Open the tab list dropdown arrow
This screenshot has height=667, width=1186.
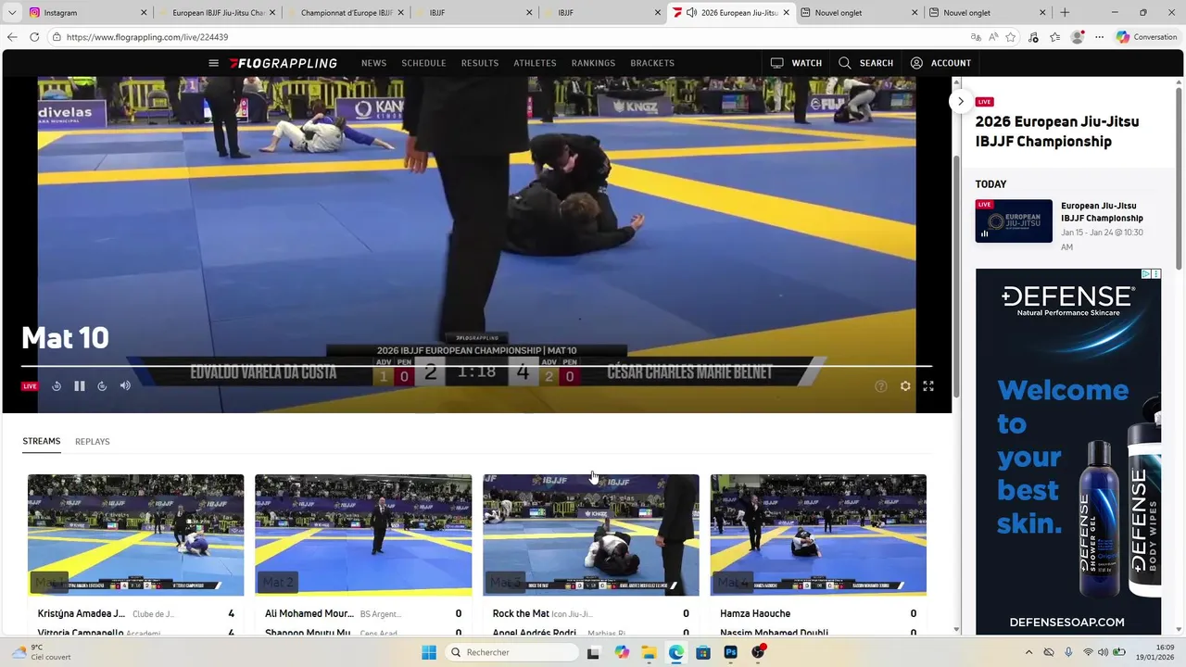(11, 12)
